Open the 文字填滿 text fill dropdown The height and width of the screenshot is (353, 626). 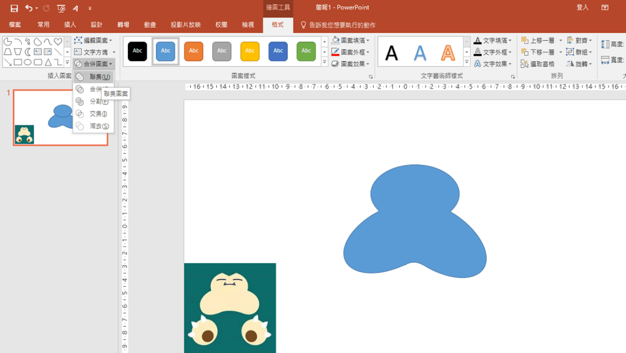click(x=493, y=40)
